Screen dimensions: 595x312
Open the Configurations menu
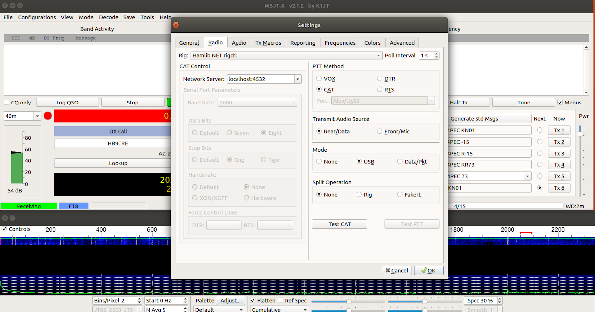pyautogui.click(x=37, y=17)
